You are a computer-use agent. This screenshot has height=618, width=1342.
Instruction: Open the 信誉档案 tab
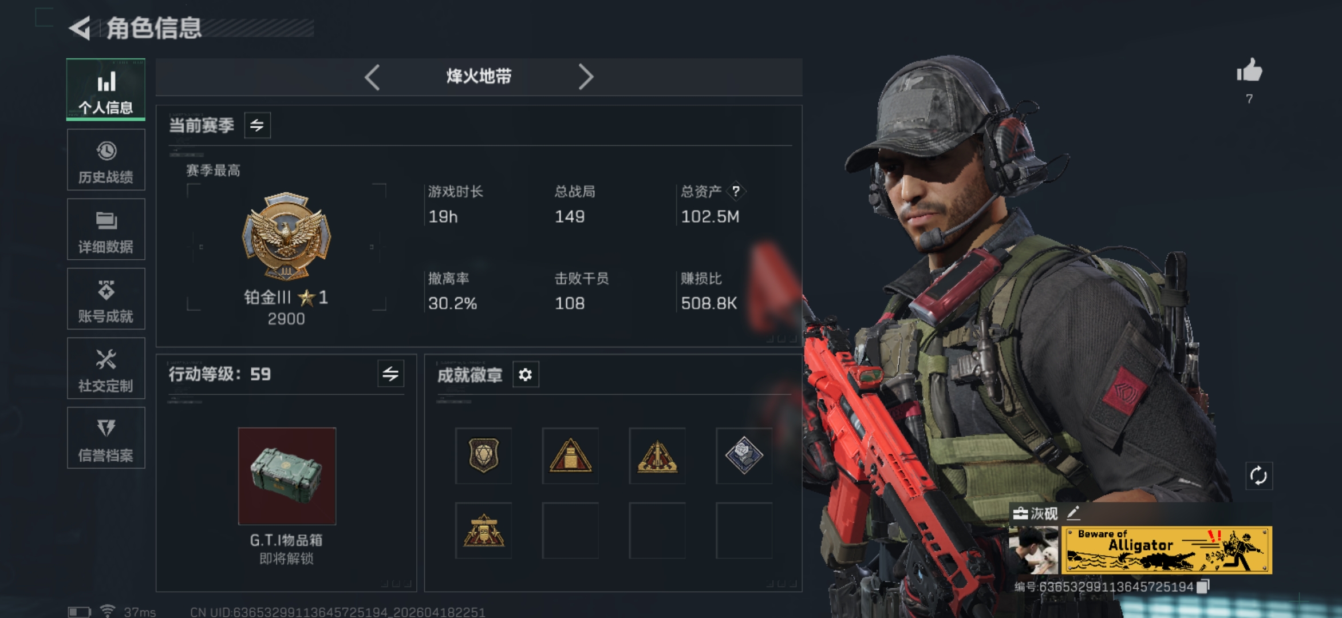click(x=106, y=438)
